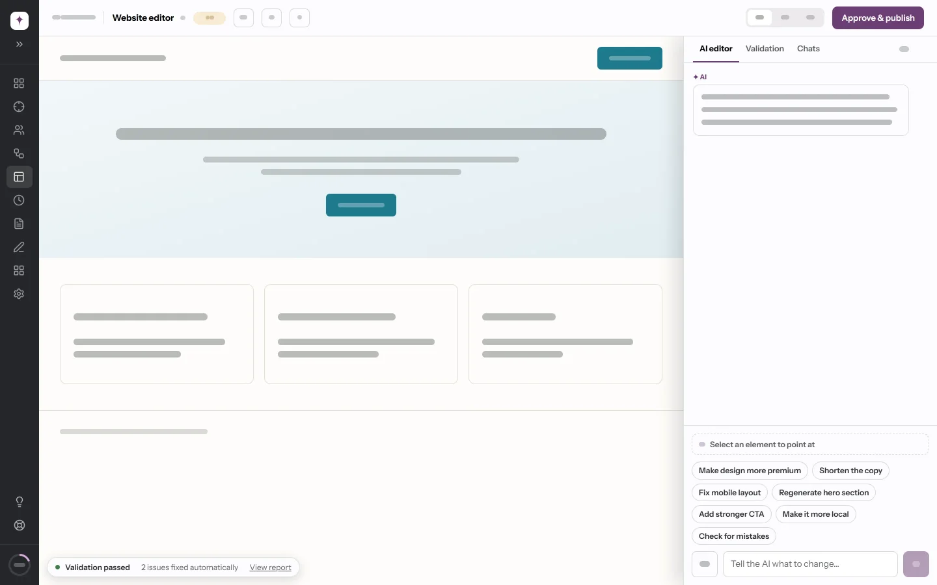Screen dimensions: 937x585
Task: Choose the 'Add stronger CTA' chip
Action: pos(731,514)
